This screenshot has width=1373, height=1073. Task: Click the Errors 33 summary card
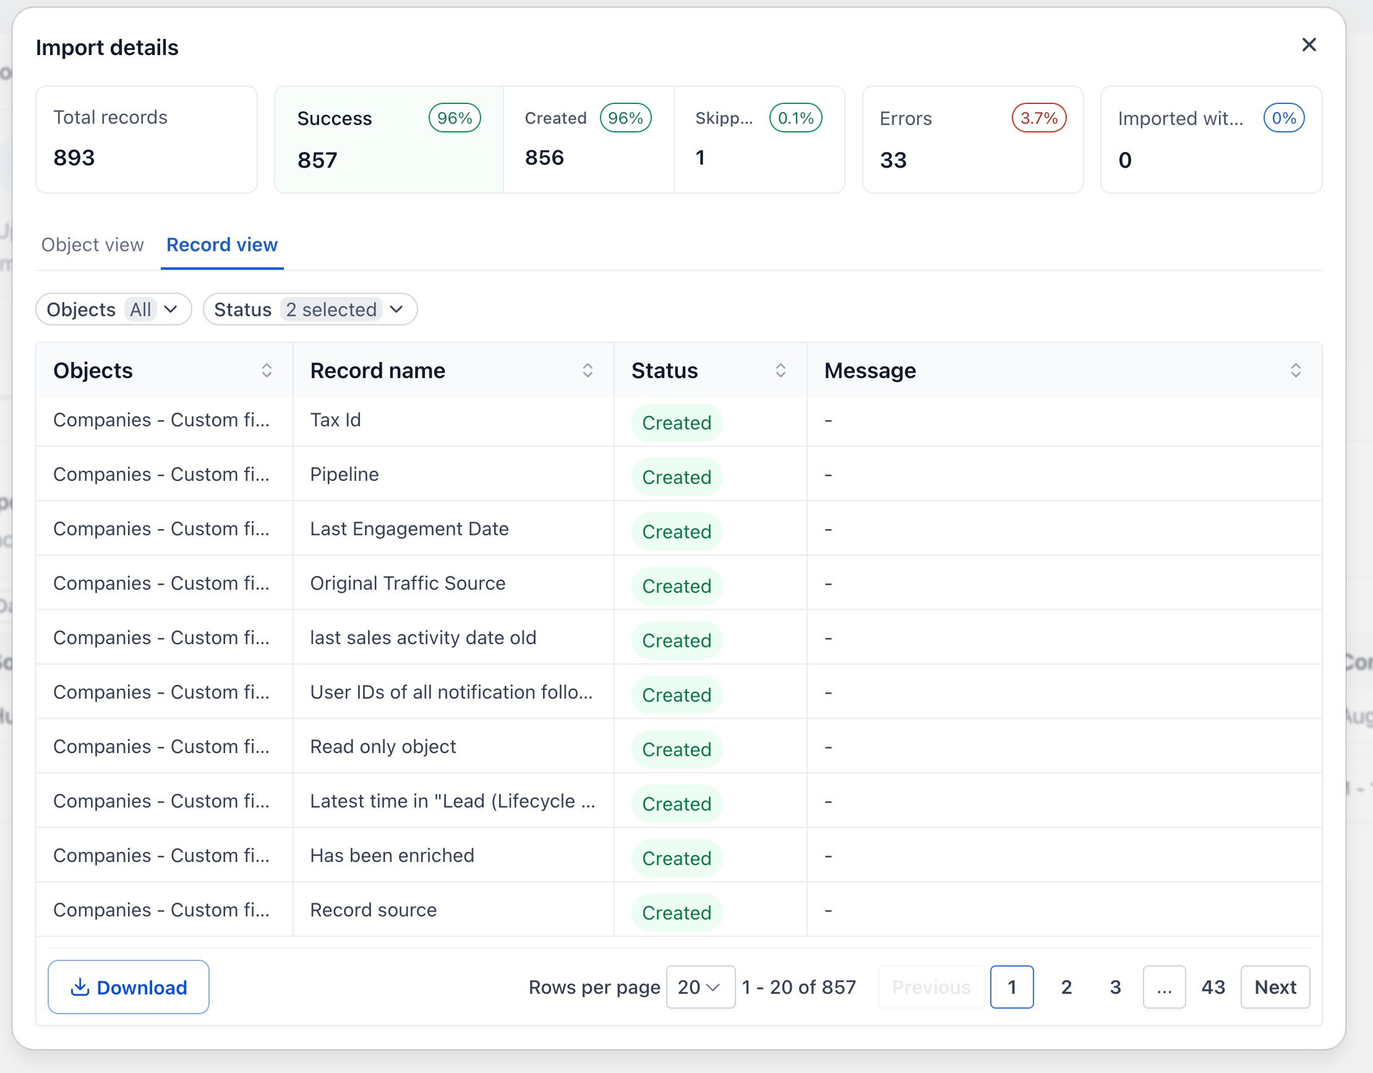972,140
